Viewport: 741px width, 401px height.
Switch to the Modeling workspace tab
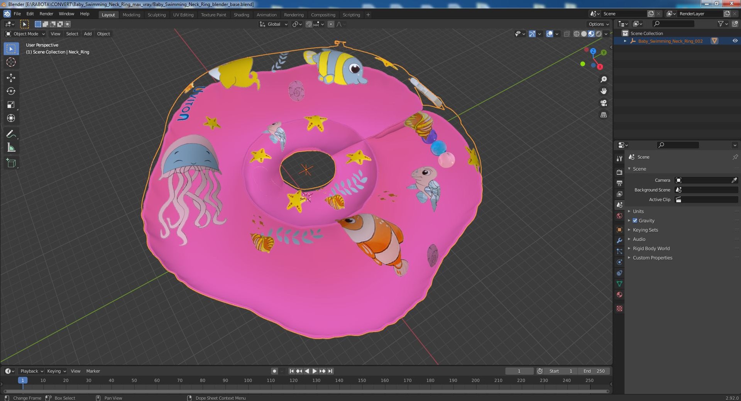(x=131, y=15)
